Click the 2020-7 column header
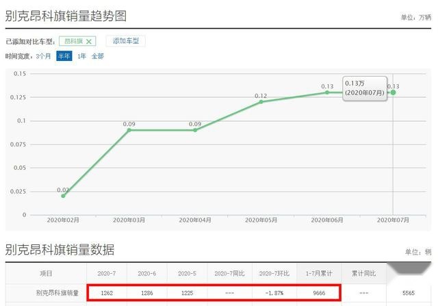Viewport: 438px width, 306px height. coord(107,274)
